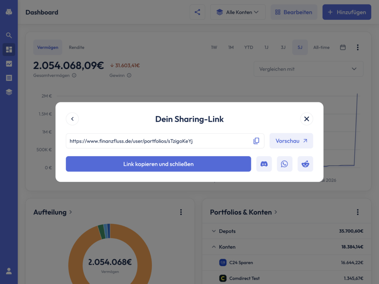Image resolution: width=379 pixels, height=284 pixels.
Task: Click the Portfolios & Konten heading
Action: [241, 212]
